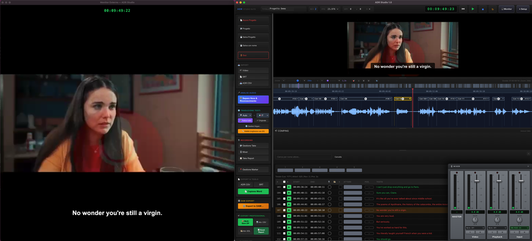
Task: Play cue 108 with its green button
Action: click(289, 216)
